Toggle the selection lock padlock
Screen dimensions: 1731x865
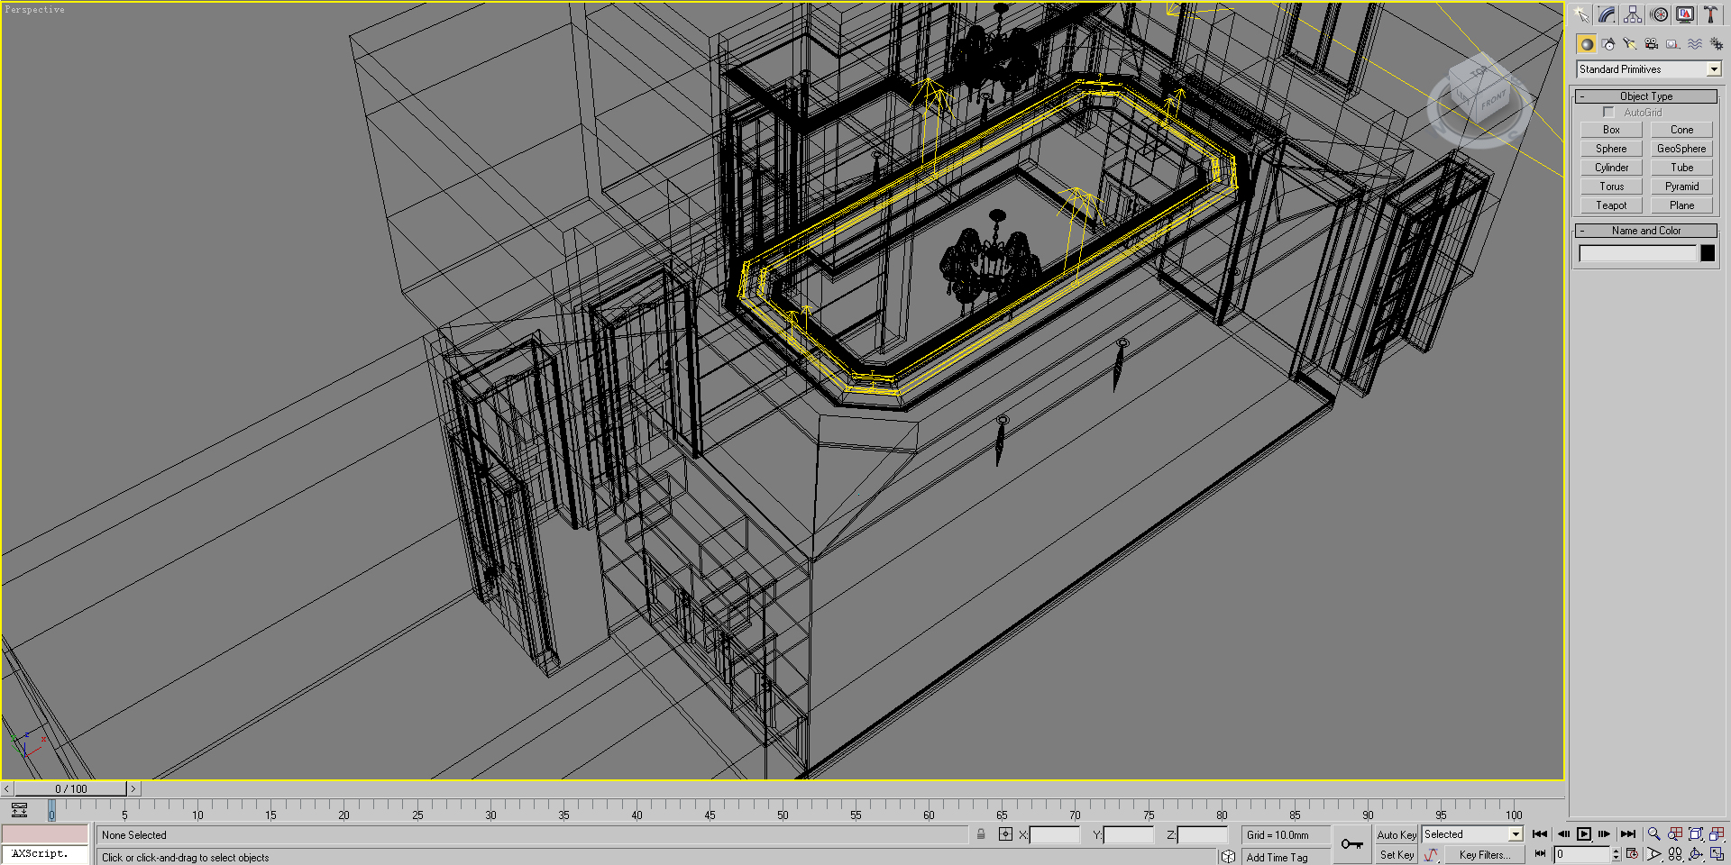pos(981,835)
